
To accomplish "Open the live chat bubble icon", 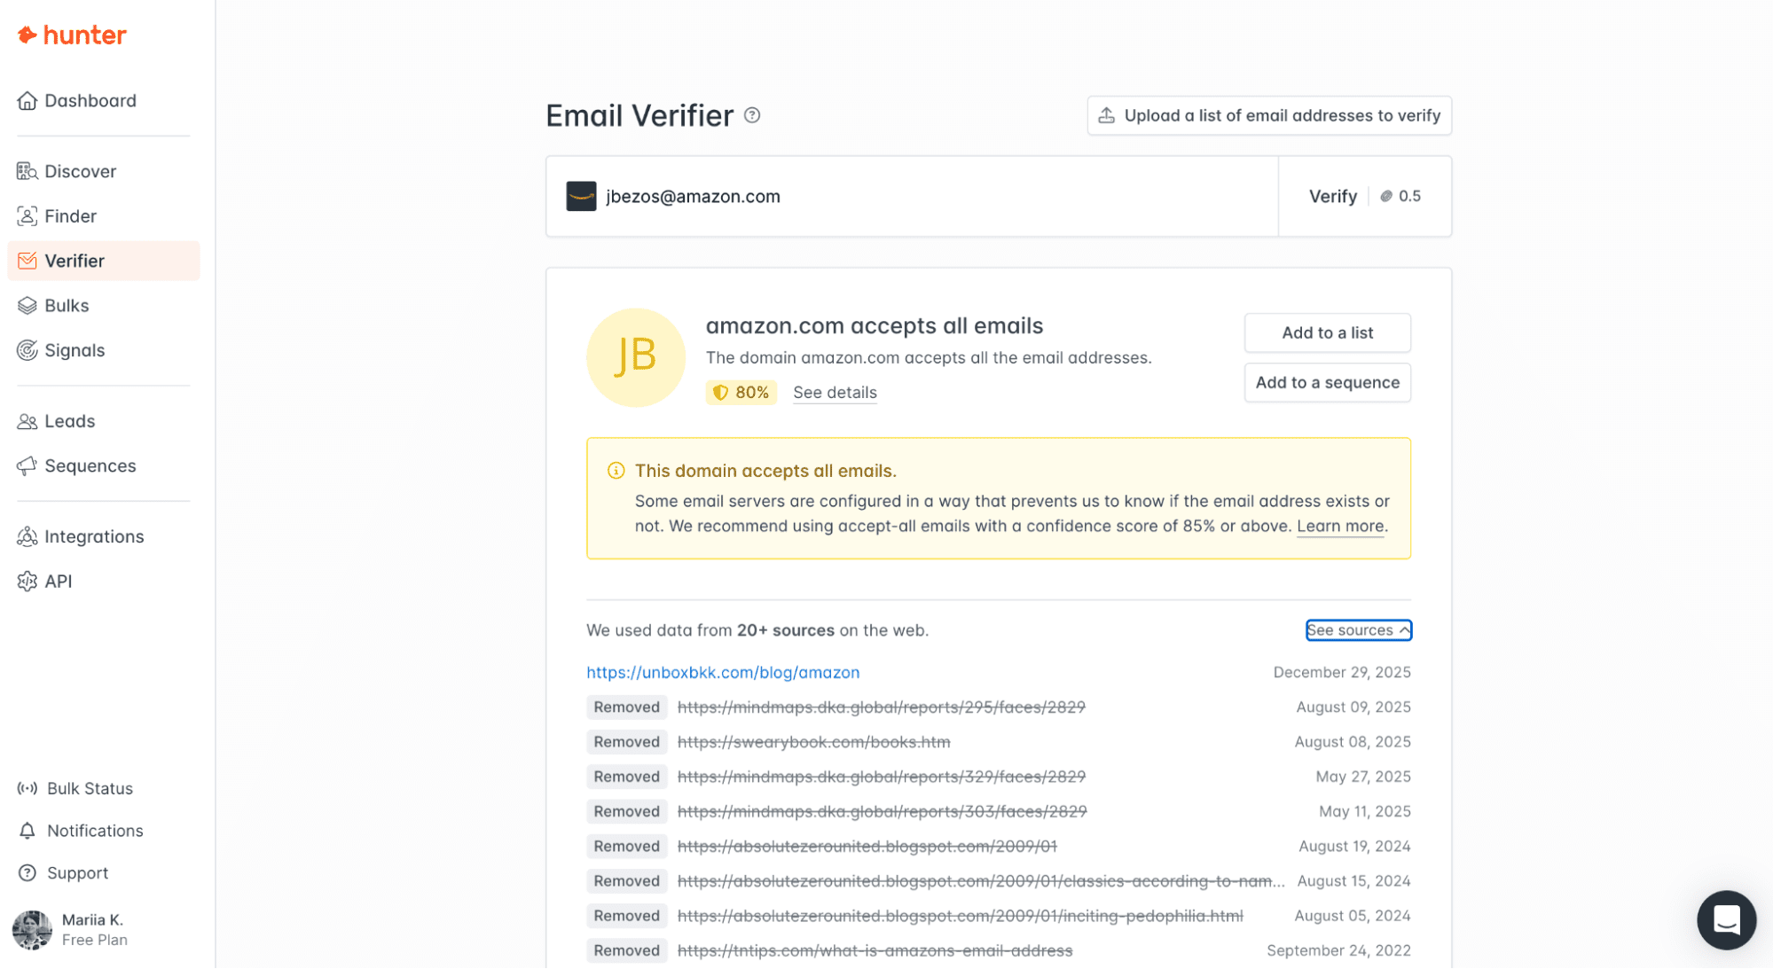I will (x=1726, y=920).
